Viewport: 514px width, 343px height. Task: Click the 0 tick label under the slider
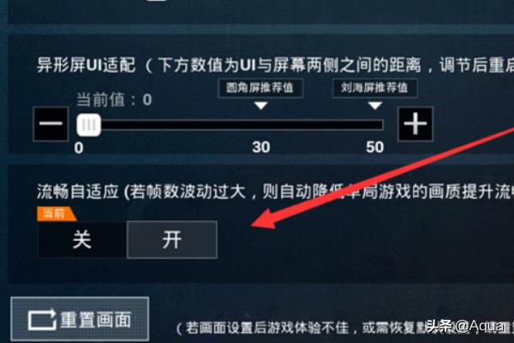79,148
